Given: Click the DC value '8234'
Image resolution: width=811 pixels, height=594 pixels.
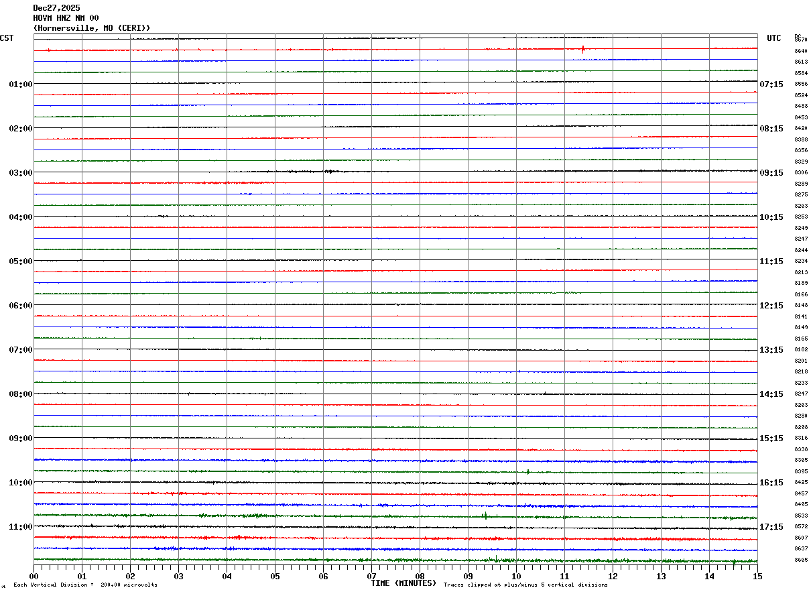Looking at the screenshot, I should click(801, 261).
